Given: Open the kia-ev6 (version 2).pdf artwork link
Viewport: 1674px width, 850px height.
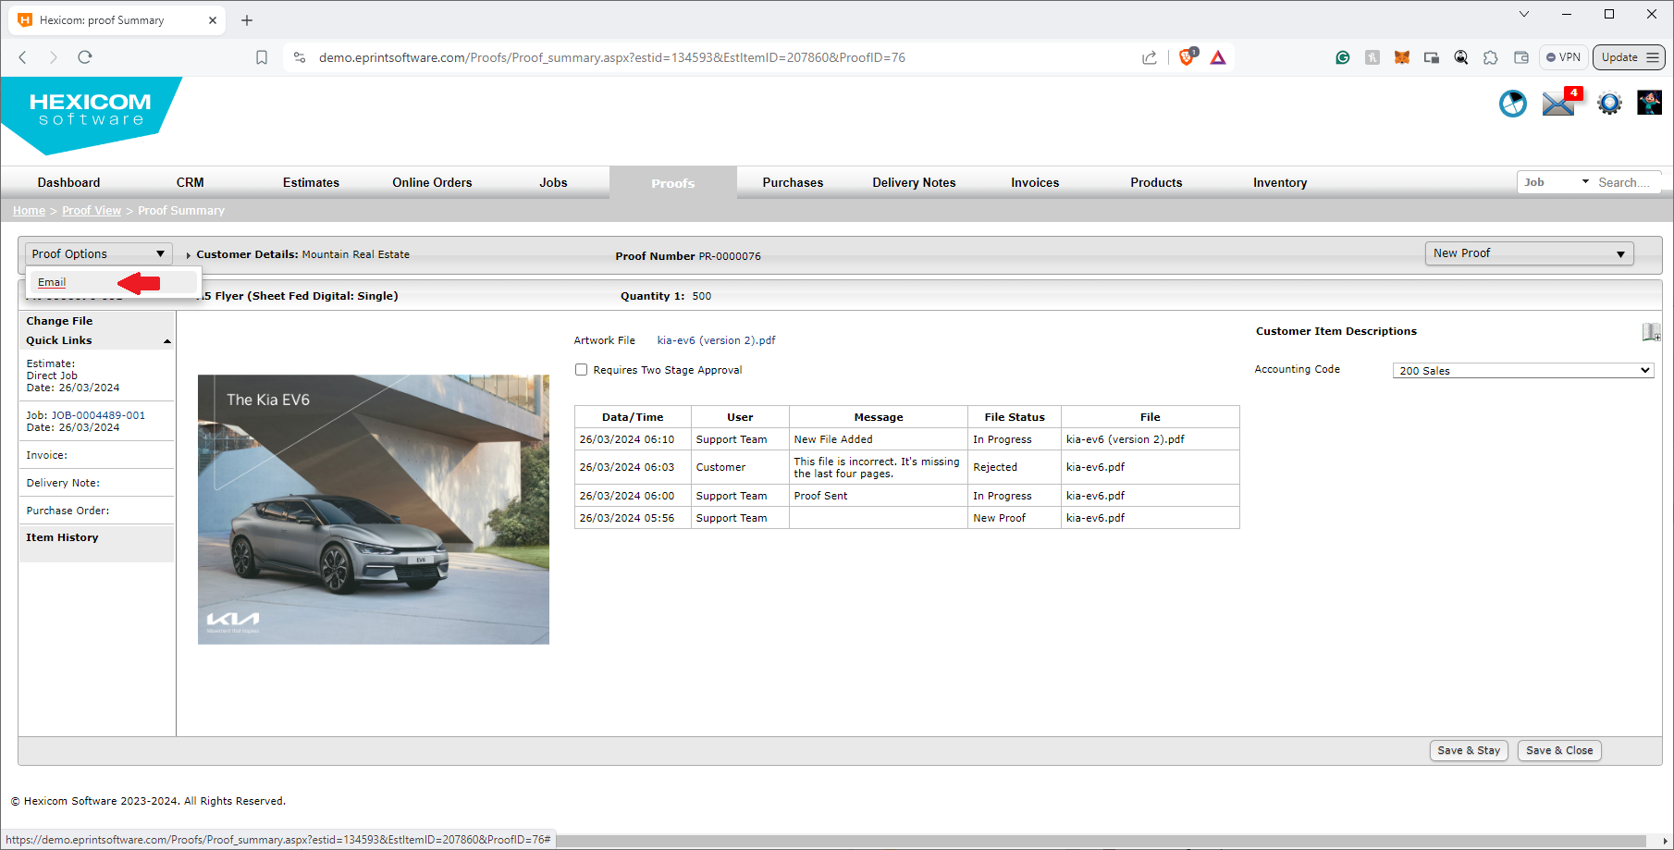Looking at the screenshot, I should 716,340.
